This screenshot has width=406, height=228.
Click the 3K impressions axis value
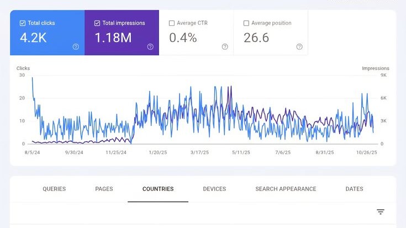383,121
